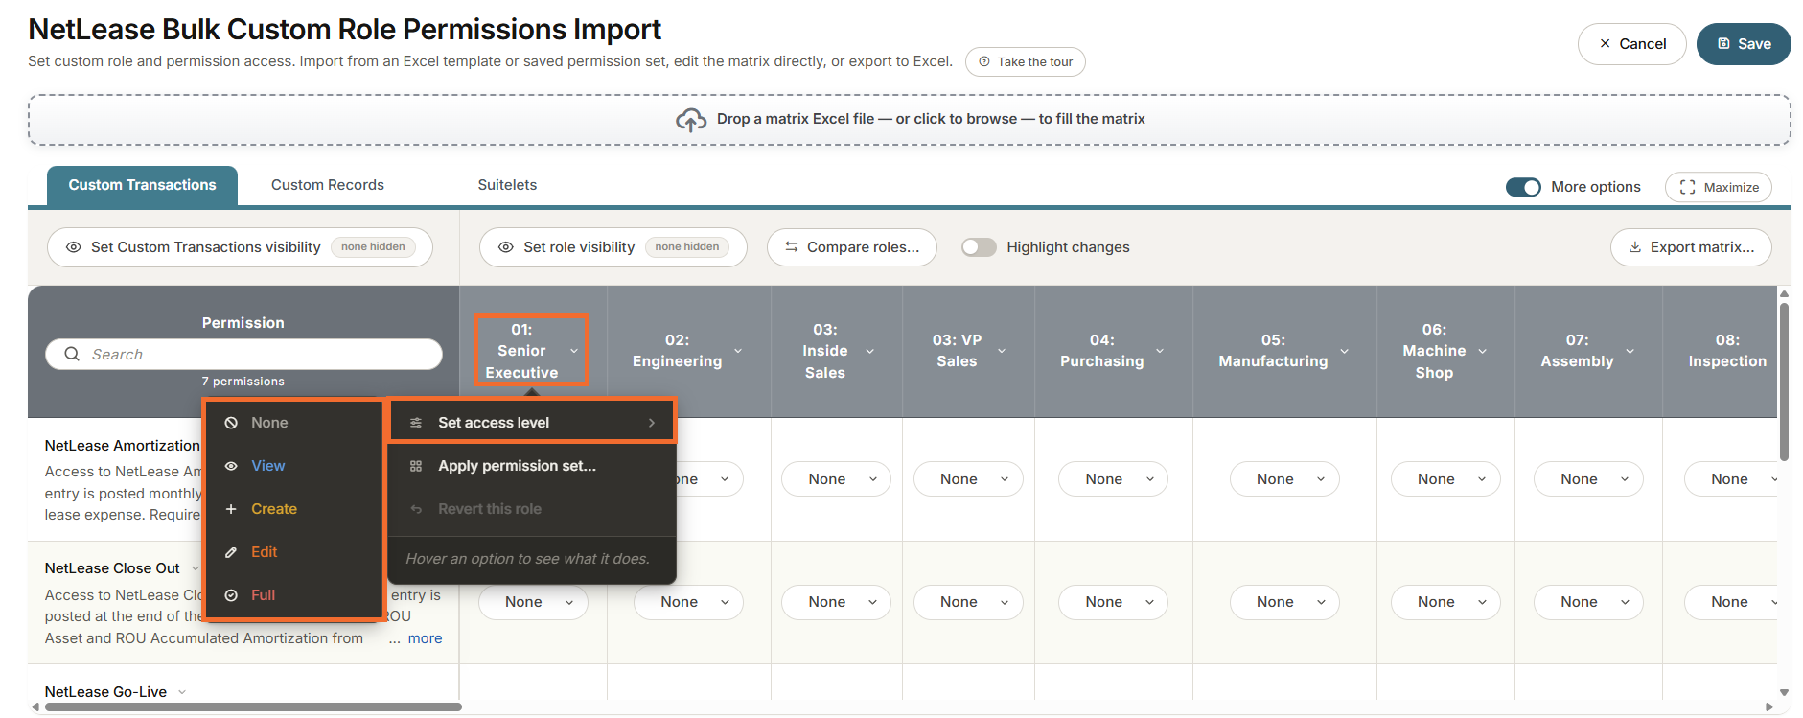This screenshot has width=1803, height=718.
Task: Select the Create plus icon in the access menu
Action: [231, 509]
